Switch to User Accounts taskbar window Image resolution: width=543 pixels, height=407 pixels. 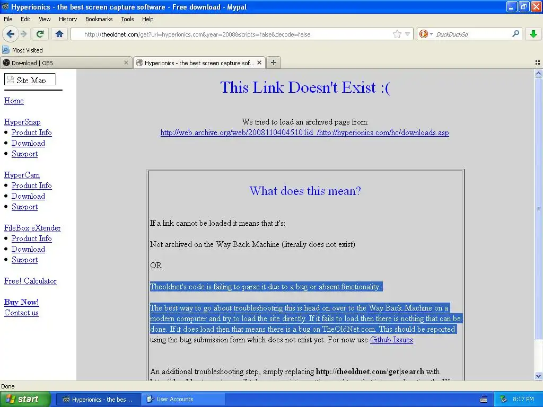point(183,400)
